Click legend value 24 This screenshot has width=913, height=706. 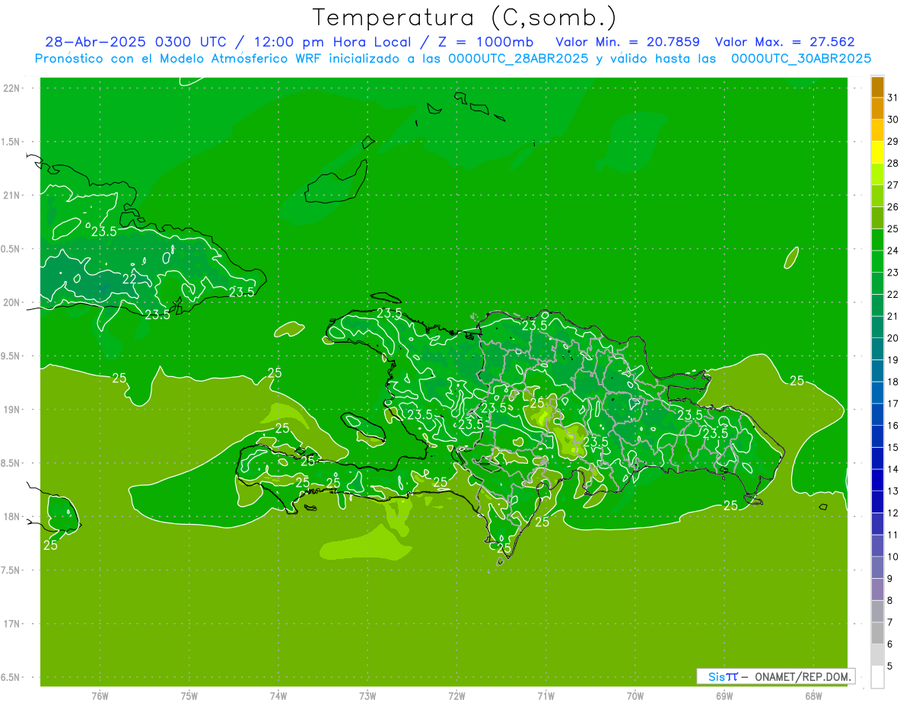892,251
